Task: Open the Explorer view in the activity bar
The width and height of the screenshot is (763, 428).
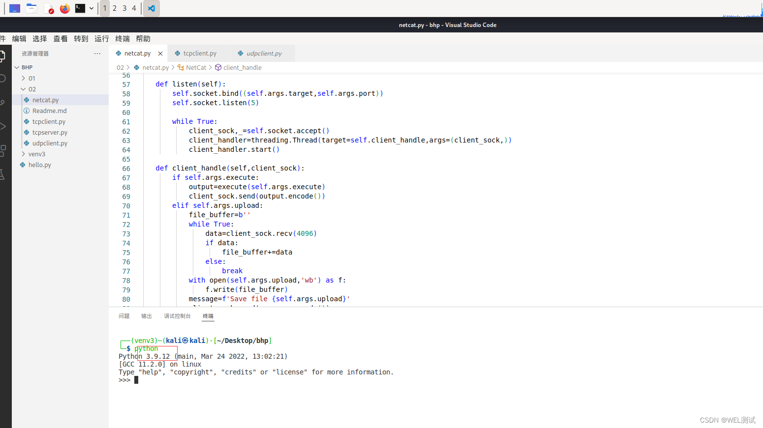Action: click(2, 56)
